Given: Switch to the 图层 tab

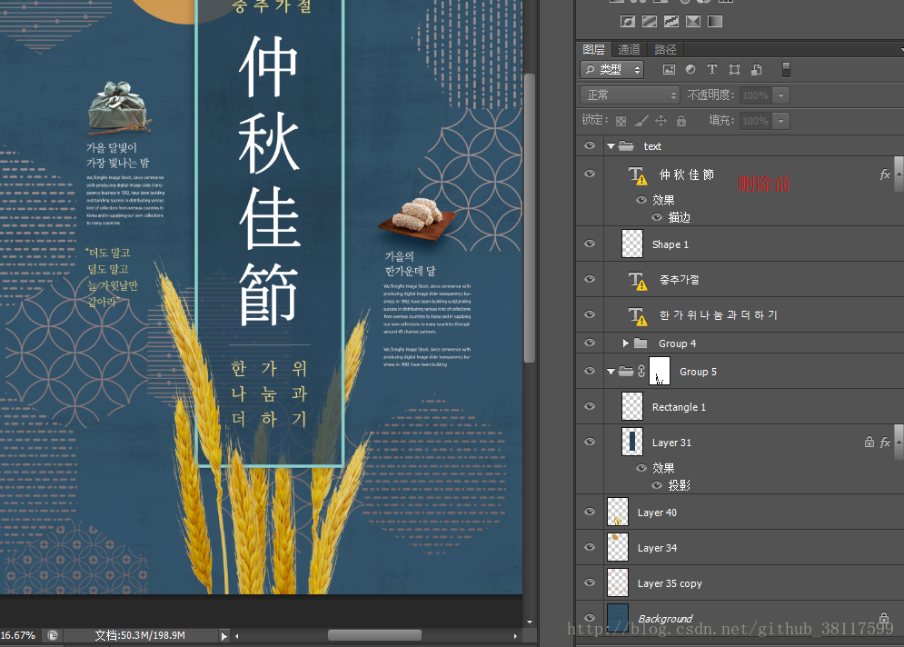Looking at the screenshot, I should (593, 50).
